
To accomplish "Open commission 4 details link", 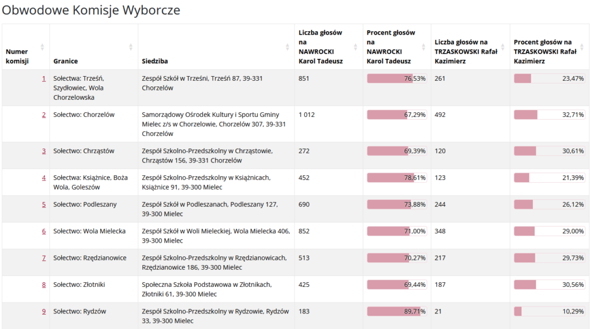I will 44,177.
